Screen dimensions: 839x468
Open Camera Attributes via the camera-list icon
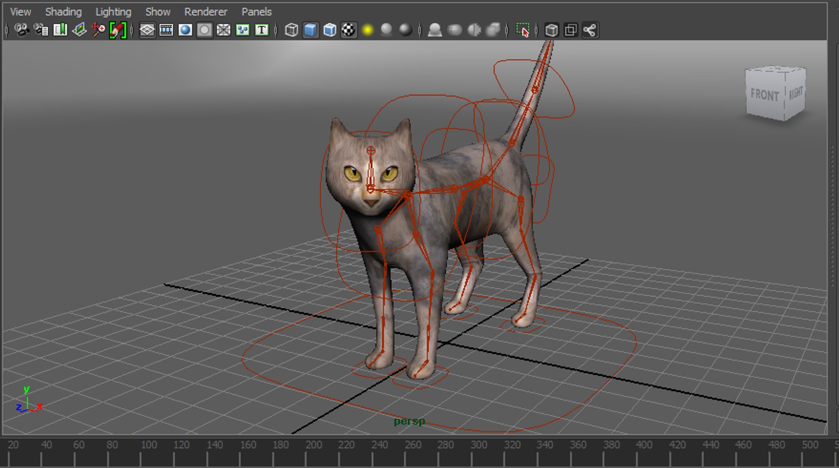tap(41, 30)
